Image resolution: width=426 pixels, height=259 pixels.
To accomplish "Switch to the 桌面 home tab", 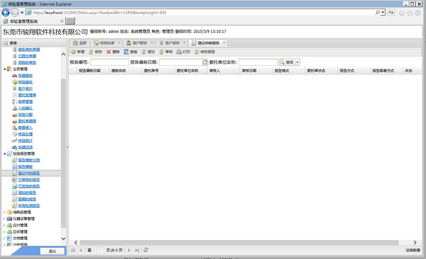I will [80, 43].
